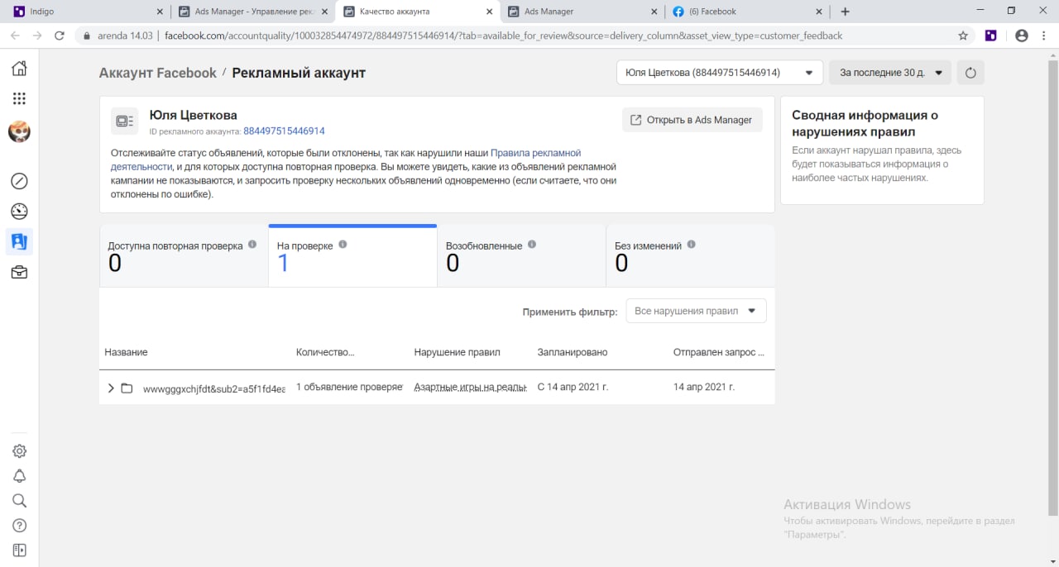The height and width of the screenshot is (567, 1059).
Task: Click the refresh button next to date range
Action: point(970,73)
